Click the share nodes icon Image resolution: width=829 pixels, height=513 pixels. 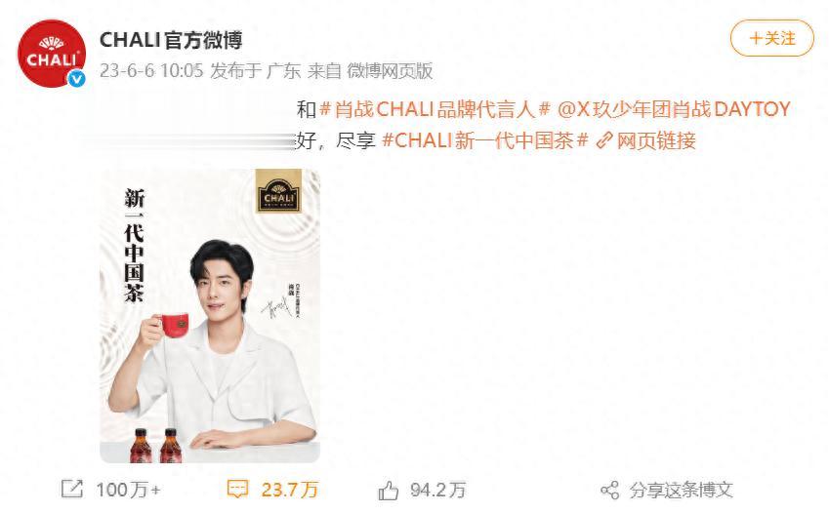tap(609, 491)
